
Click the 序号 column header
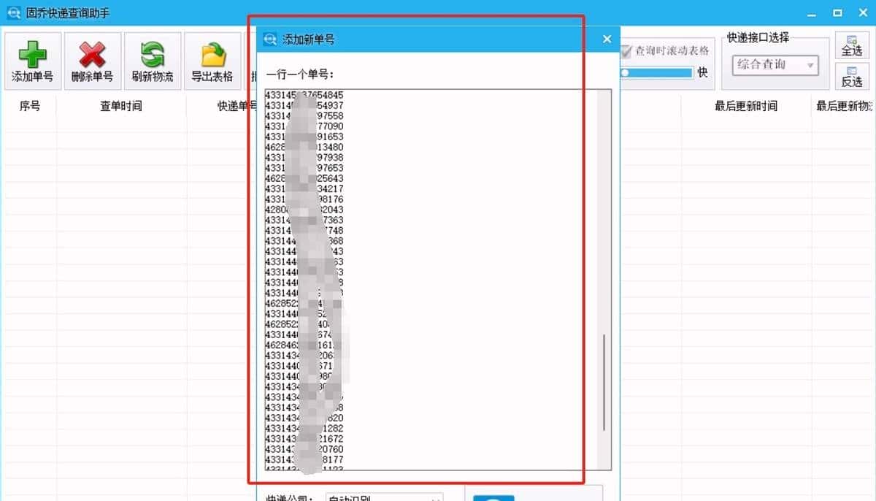31,106
